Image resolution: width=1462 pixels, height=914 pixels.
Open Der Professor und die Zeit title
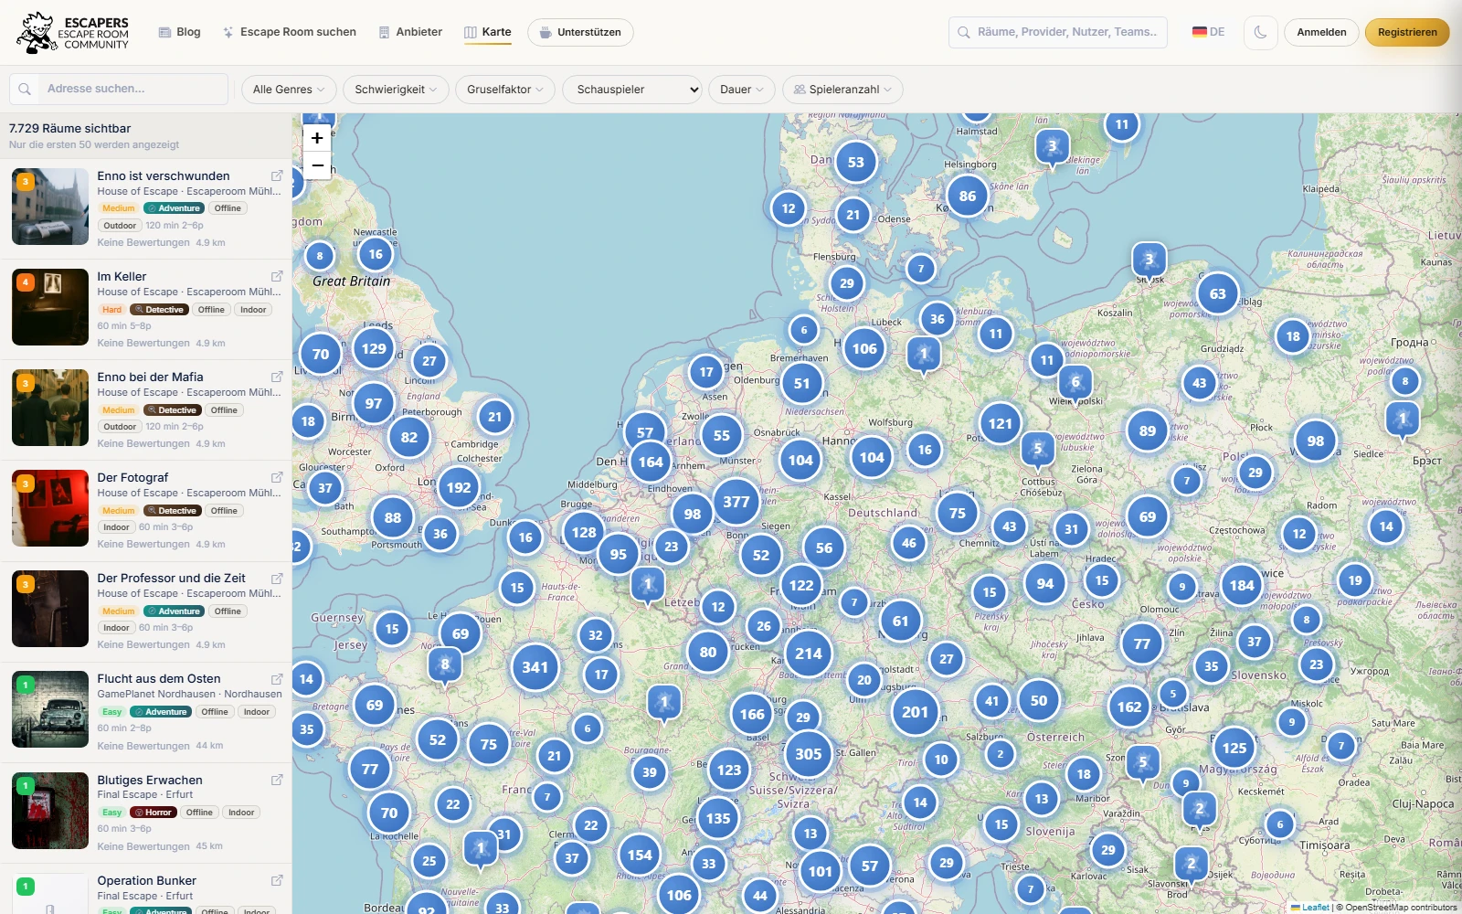171,578
